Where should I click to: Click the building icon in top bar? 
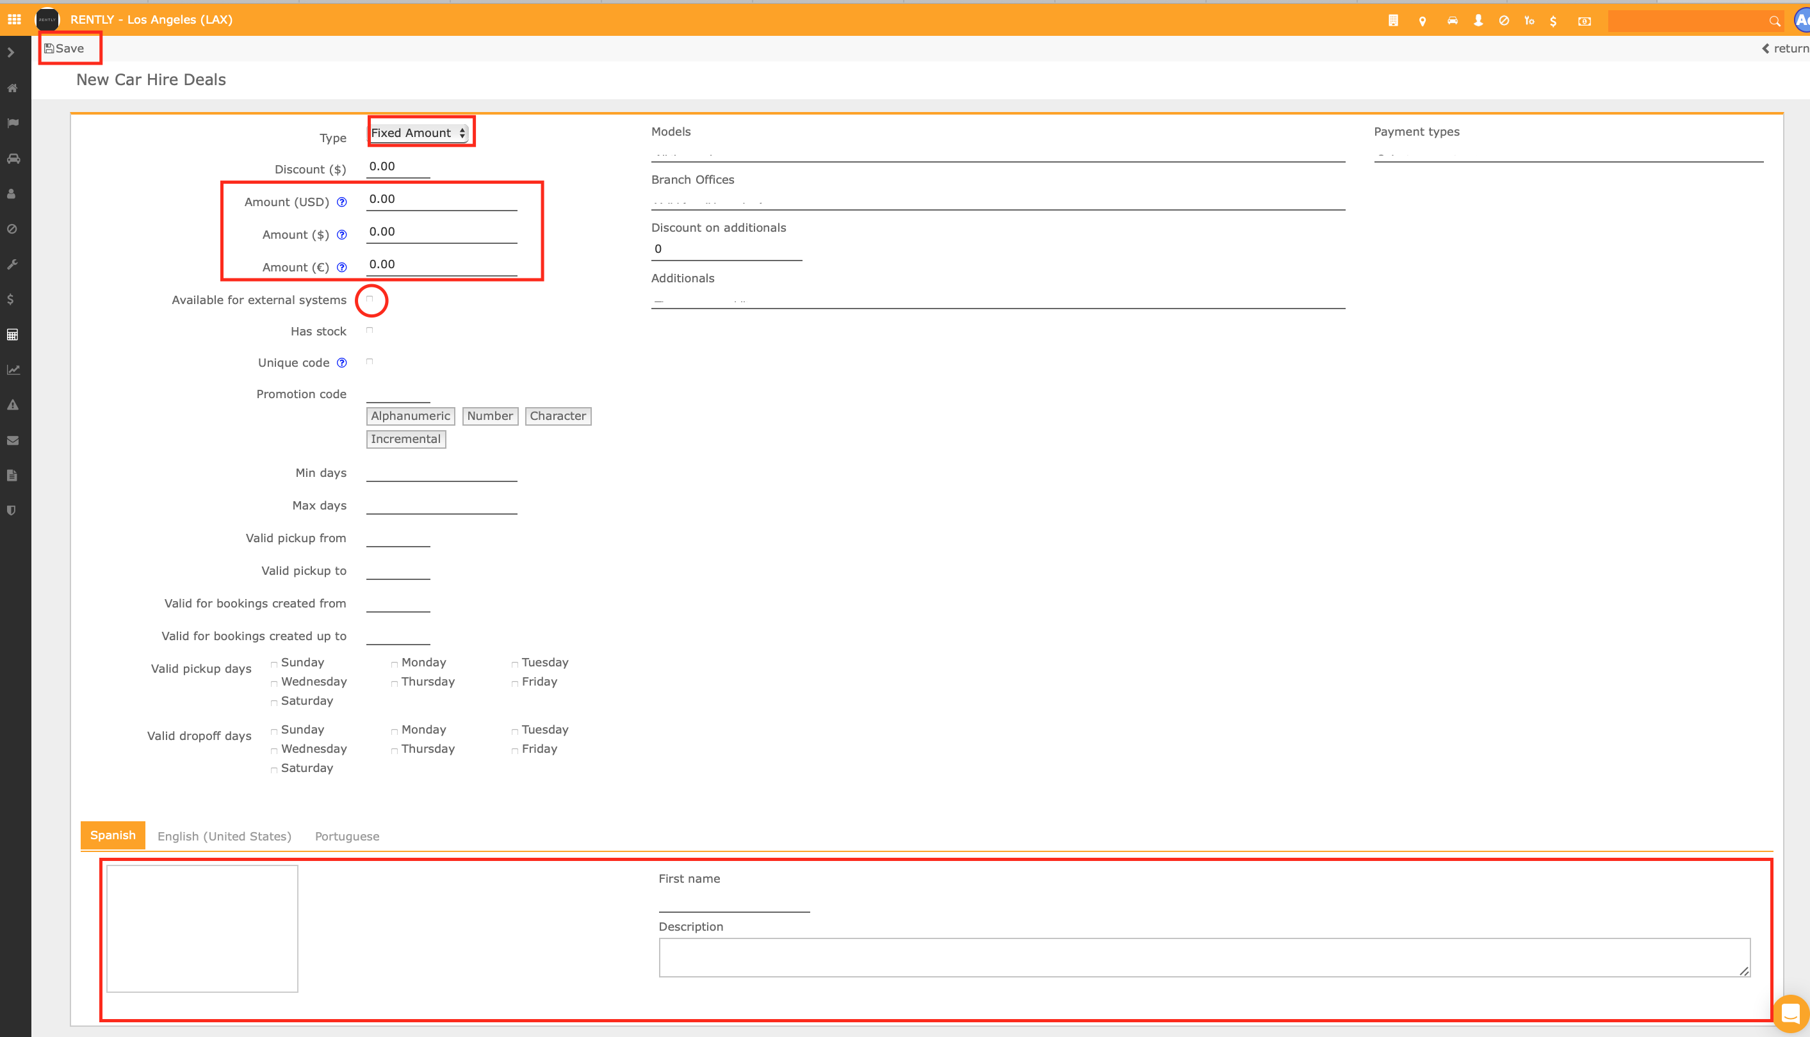tap(1393, 20)
